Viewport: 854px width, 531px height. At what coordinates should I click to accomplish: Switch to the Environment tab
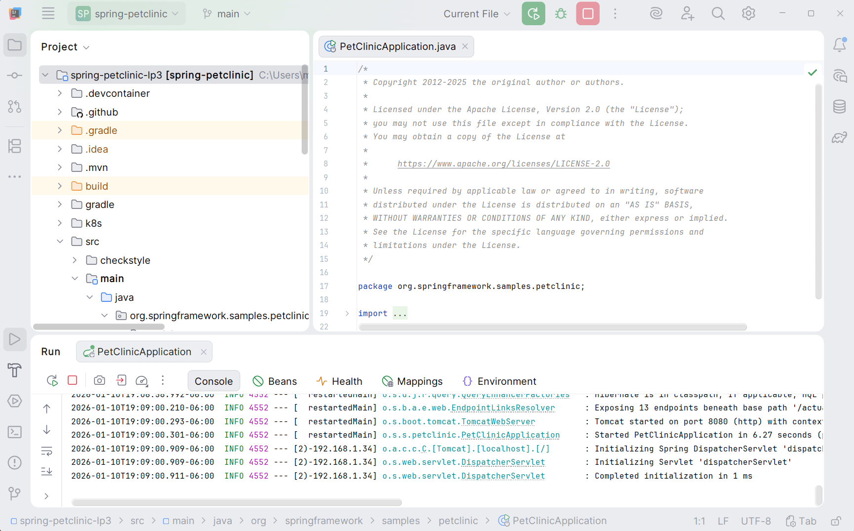coord(499,381)
